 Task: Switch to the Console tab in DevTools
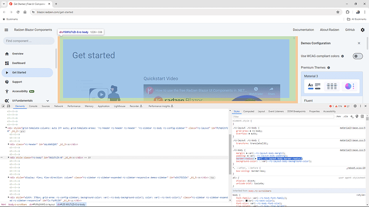pyautogui.click(x=33, y=106)
